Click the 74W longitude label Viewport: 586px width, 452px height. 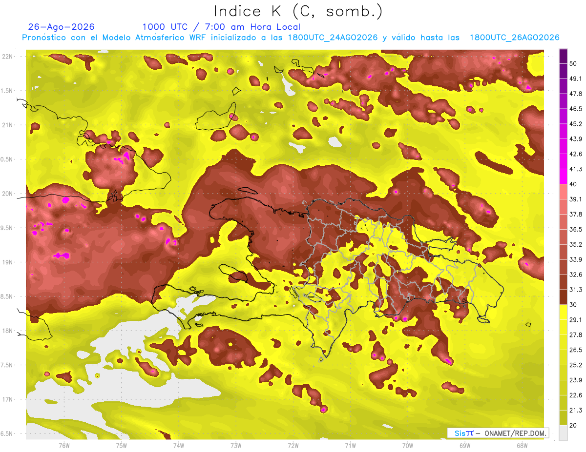pos(178,445)
